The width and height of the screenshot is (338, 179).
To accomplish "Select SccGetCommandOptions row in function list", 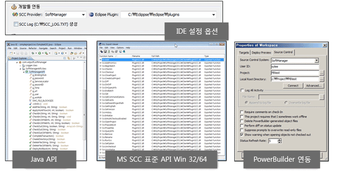I will (x=162, y=97).
